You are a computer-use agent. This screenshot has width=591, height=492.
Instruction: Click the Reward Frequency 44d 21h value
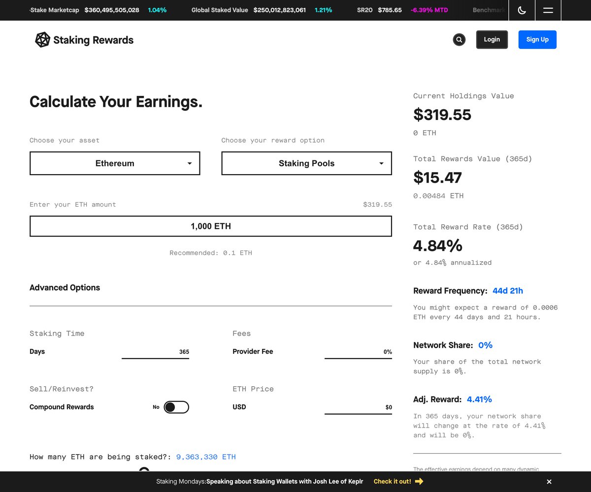508,291
